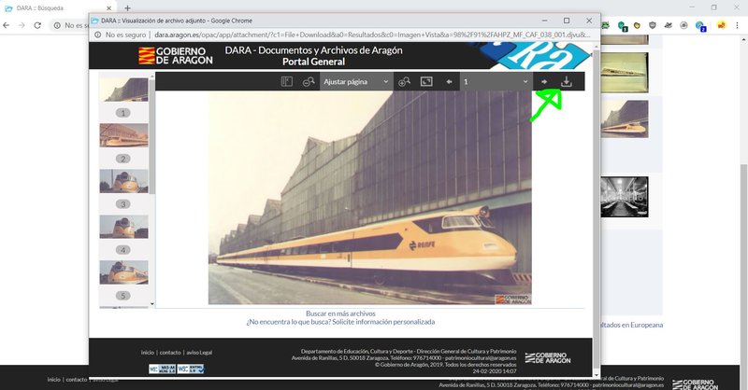
Task: Open 'Solicite información personalizada' link
Action: click(383, 322)
